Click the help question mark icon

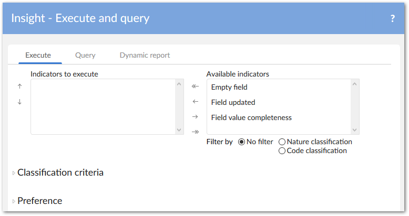tap(392, 18)
